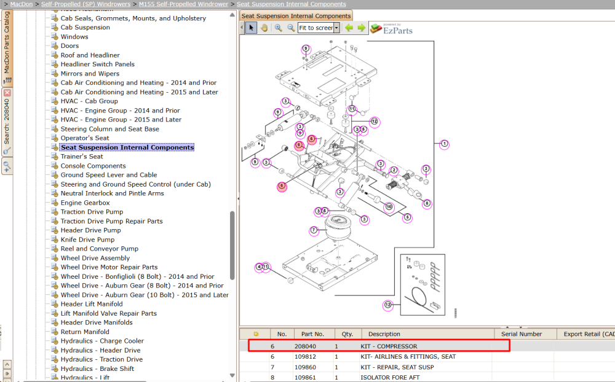Select the Seat Suspension Internal Components tab
The height and width of the screenshot is (382, 615).
pyautogui.click(x=296, y=16)
